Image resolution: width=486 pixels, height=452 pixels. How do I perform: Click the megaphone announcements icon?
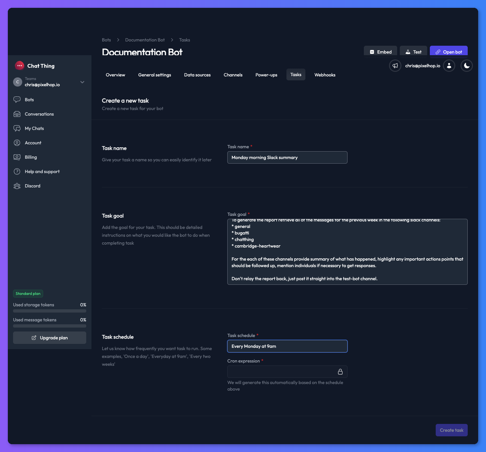click(x=395, y=66)
